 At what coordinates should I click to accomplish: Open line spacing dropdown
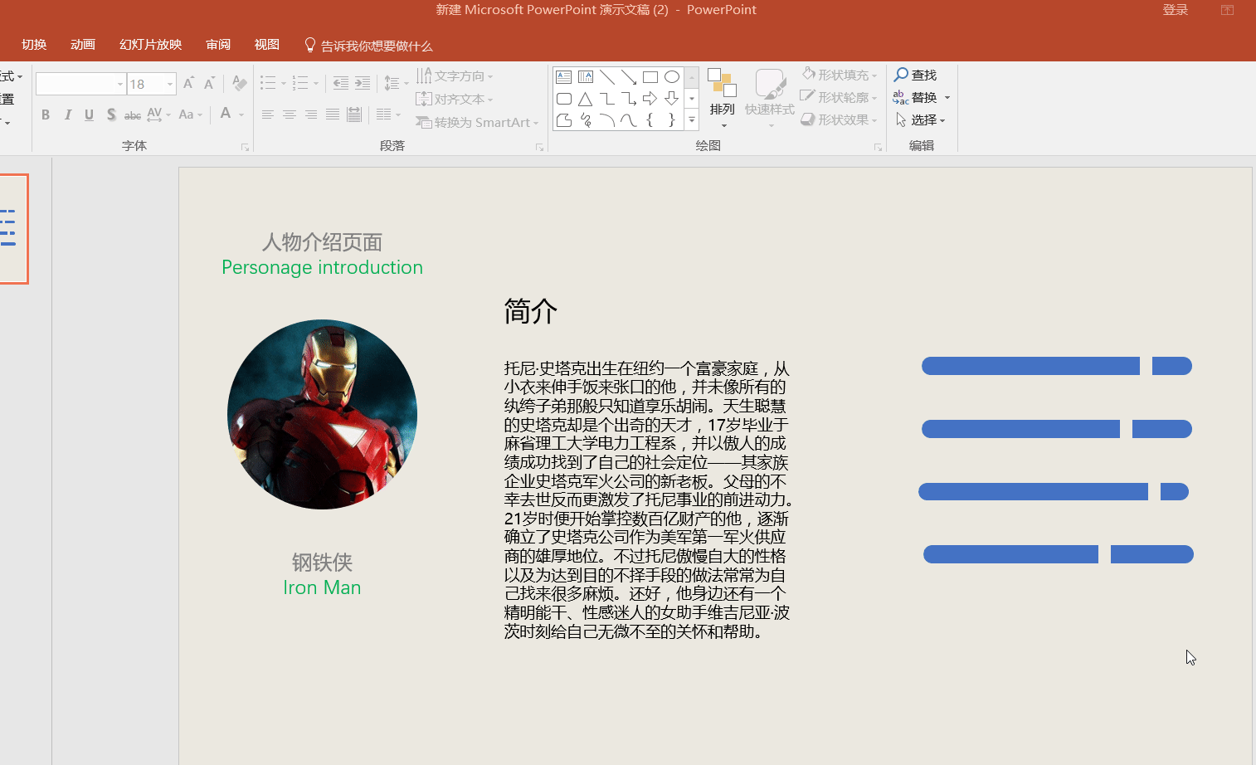[x=396, y=83]
